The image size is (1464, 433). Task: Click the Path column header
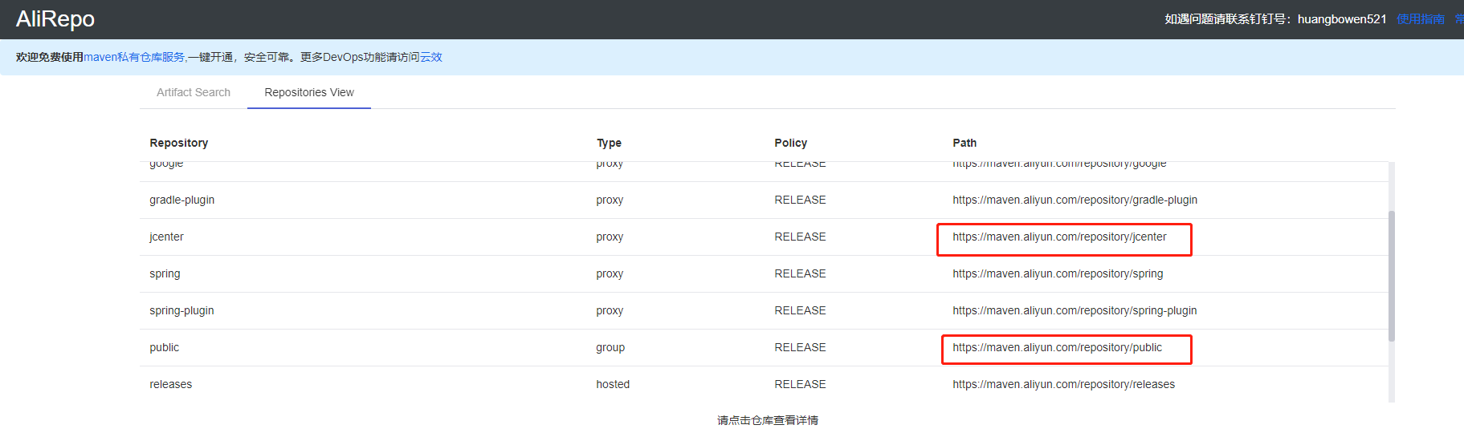tap(964, 143)
